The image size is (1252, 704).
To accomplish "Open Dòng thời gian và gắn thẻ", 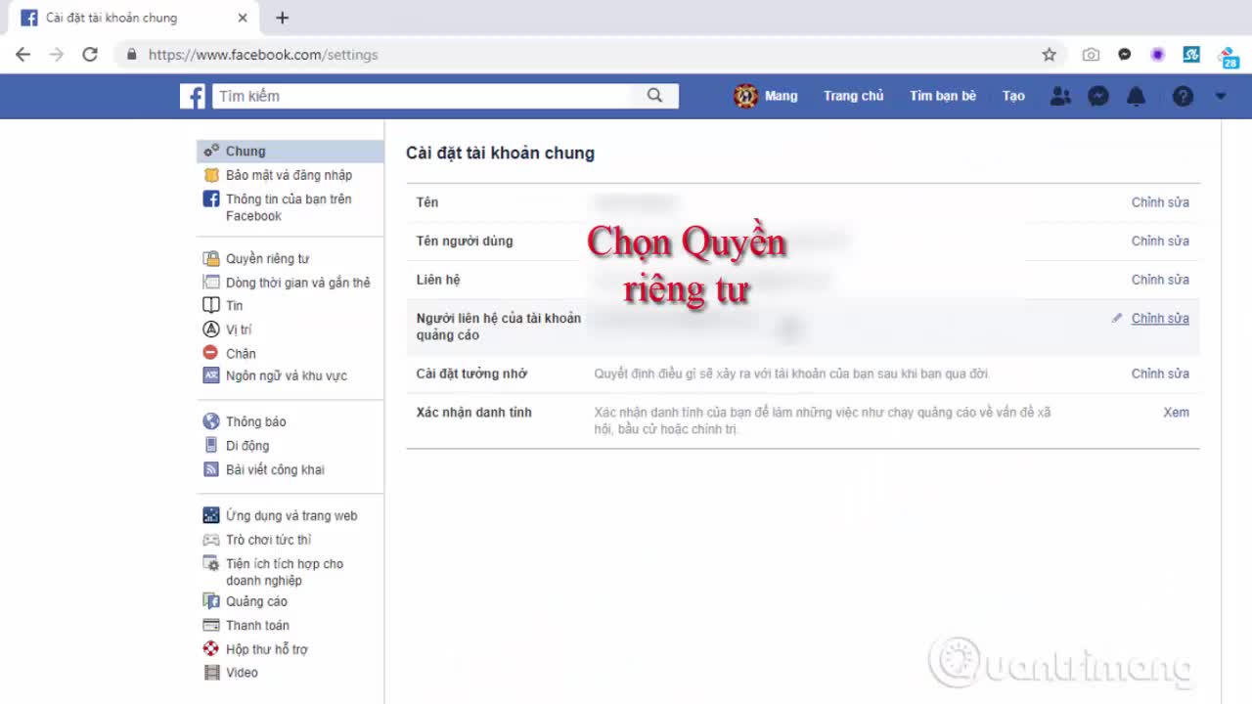I will pyautogui.click(x=297, y=283).
